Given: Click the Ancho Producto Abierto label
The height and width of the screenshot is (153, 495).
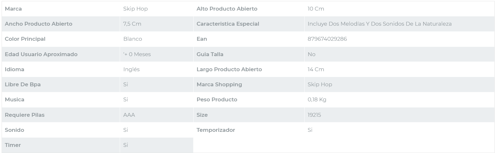Looking at the screenshot, I should [x=39, y=24].
